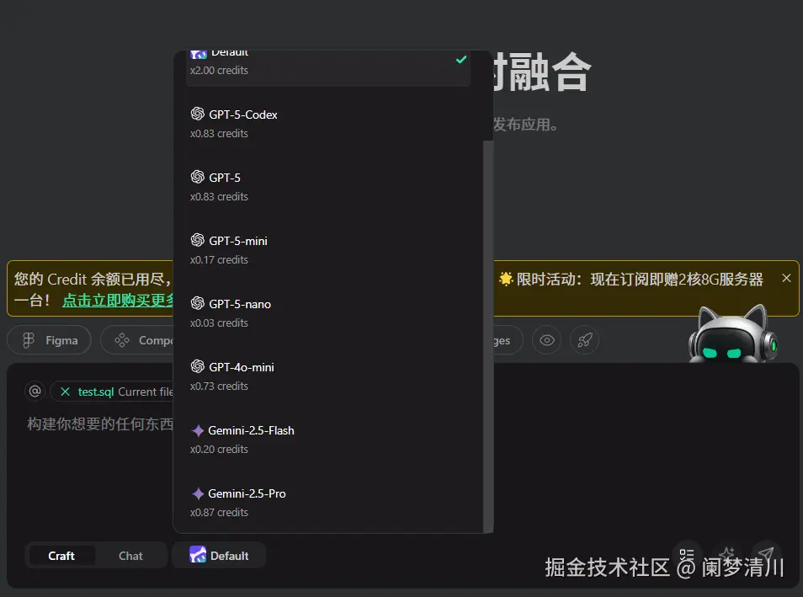Click the Gemini star icon beside Gemini-2.5-Pro
The height and width of the screenshot is (597, 803).
click(x=198, y=493)
